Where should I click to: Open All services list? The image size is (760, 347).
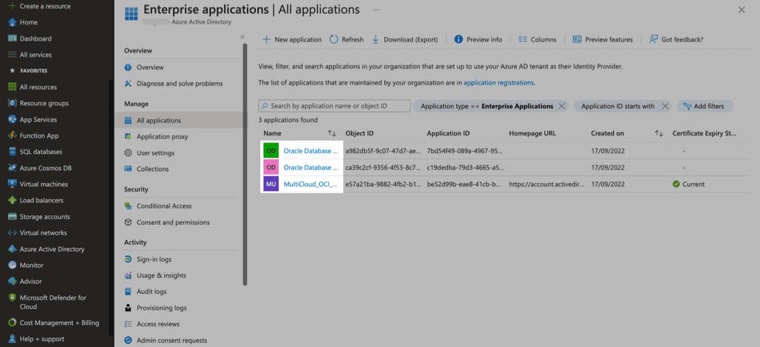click(x=35, y=55)
